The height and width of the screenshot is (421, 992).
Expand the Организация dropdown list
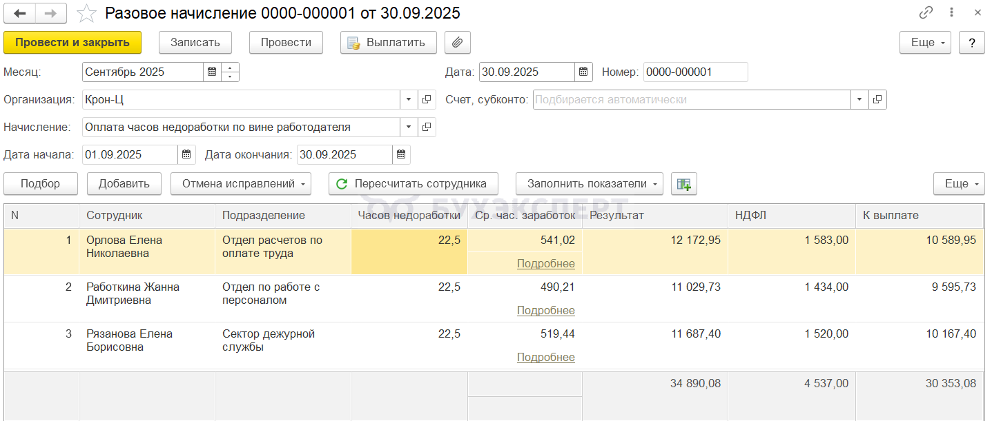[409, 99]
